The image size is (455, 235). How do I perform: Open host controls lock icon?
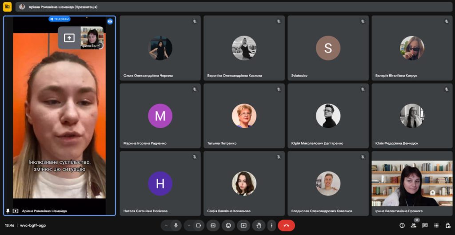tap(448, 226)
